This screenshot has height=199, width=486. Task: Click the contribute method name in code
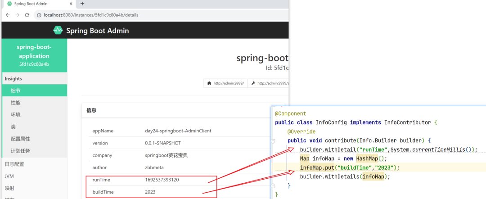click(x=340, y=141)
